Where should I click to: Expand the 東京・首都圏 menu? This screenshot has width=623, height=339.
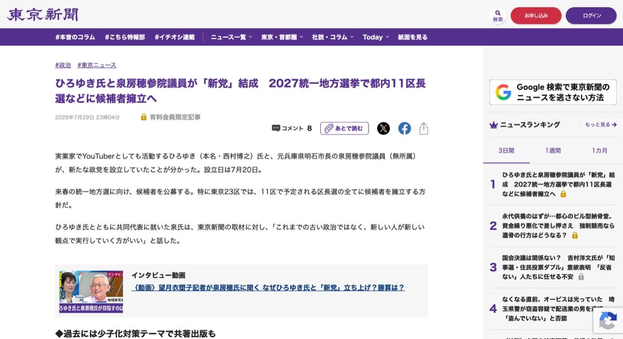point(282,37)
